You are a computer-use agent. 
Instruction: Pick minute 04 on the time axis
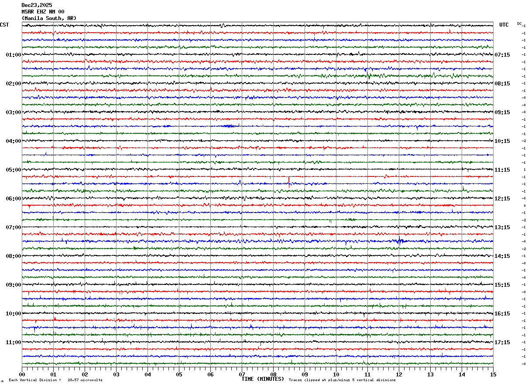[147, 374]
